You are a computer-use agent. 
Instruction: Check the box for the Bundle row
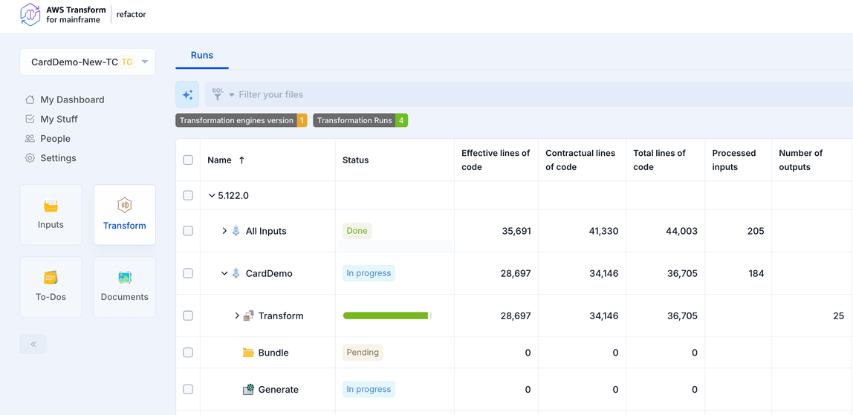point(188,353)
